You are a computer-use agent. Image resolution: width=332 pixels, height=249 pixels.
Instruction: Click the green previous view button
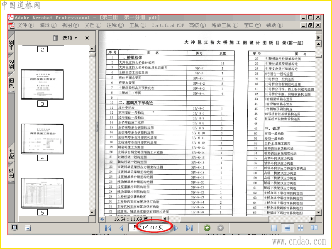[207, 228]
